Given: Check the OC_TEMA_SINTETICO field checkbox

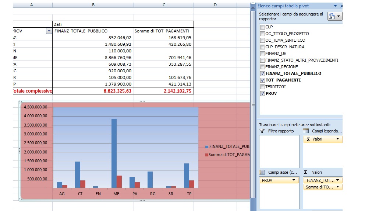Looking at the screenshot, I should [x=262, y=40].
